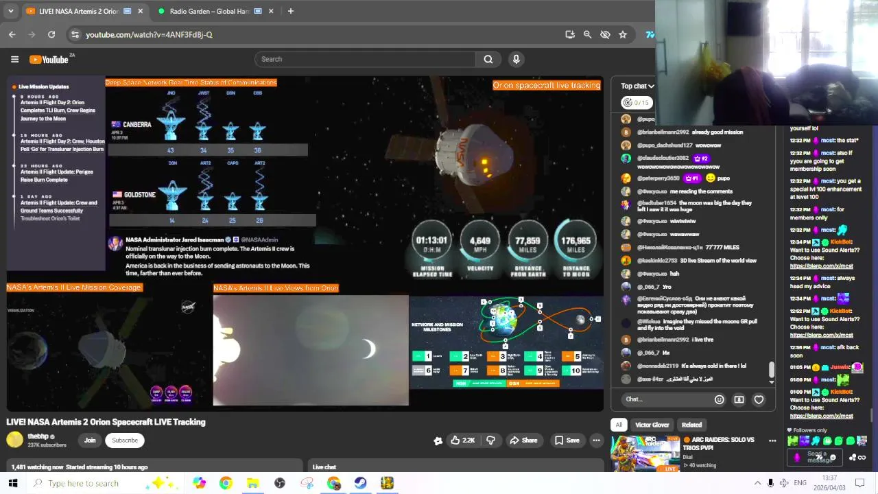This screenshot has height=494, width=878.
Task: Like the video with thumbs up
Action: click(x=462, y=440)
